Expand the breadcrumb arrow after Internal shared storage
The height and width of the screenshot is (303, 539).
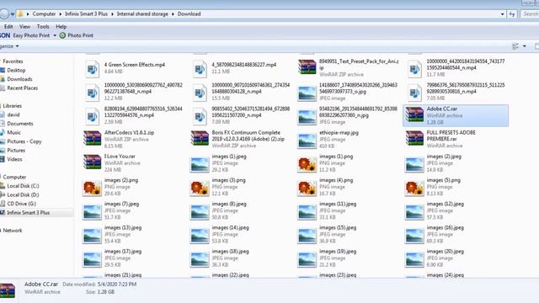pyautogui.click(x=173, y=14)
